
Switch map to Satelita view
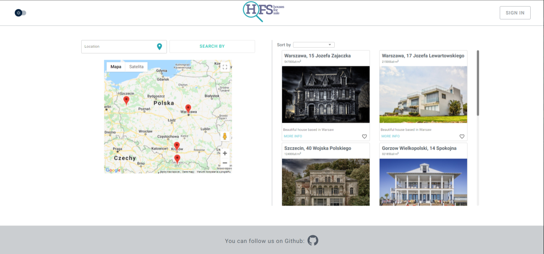coord(136,67)
